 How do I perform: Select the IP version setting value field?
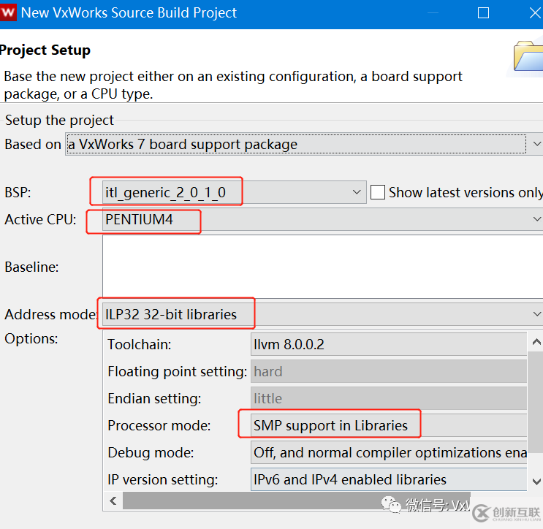point(387,479)
